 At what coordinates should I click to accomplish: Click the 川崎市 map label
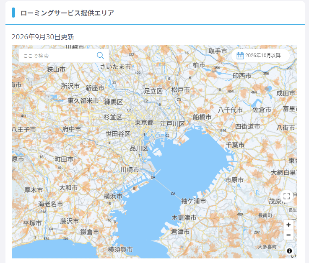(130, 170)
